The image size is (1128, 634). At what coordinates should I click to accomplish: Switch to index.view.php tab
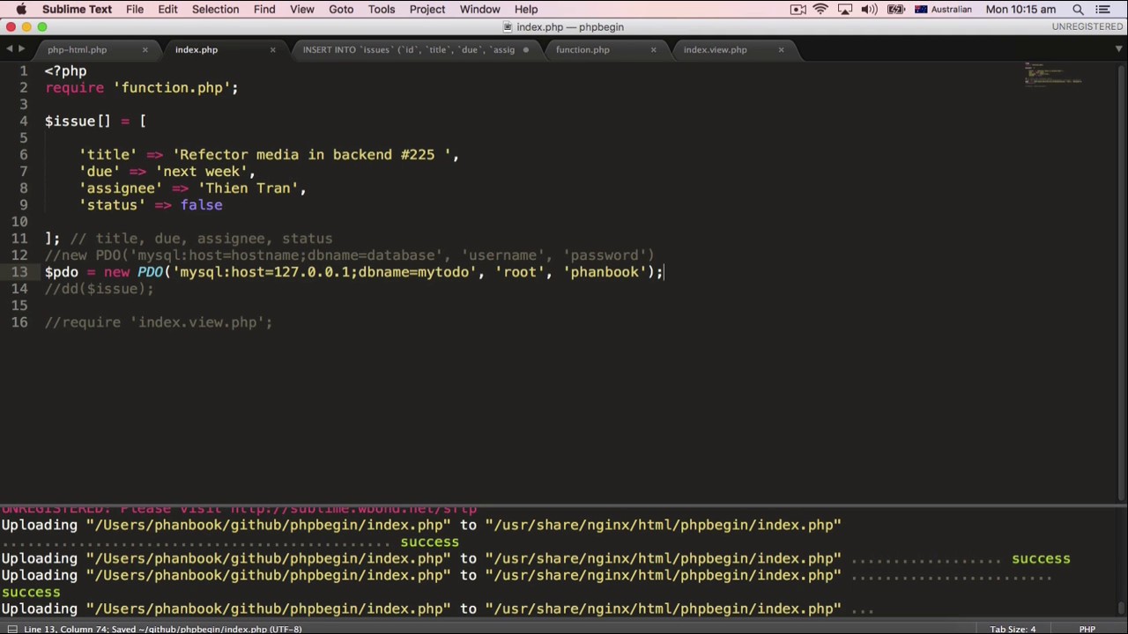(x=715, y=49)
